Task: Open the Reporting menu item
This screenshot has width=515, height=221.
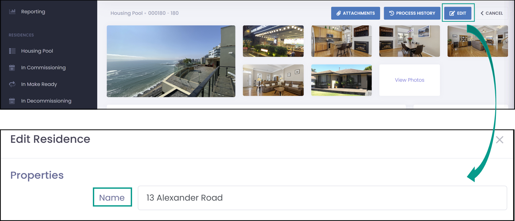Action: [x=33, y=11]
